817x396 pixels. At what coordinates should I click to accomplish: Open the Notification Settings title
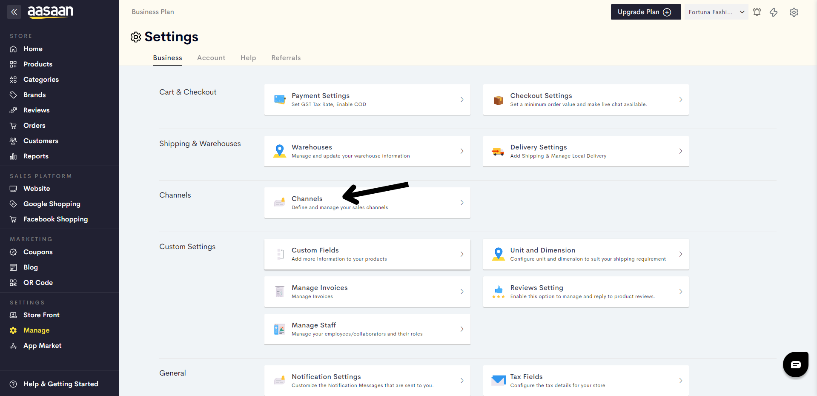coord(326,377)
